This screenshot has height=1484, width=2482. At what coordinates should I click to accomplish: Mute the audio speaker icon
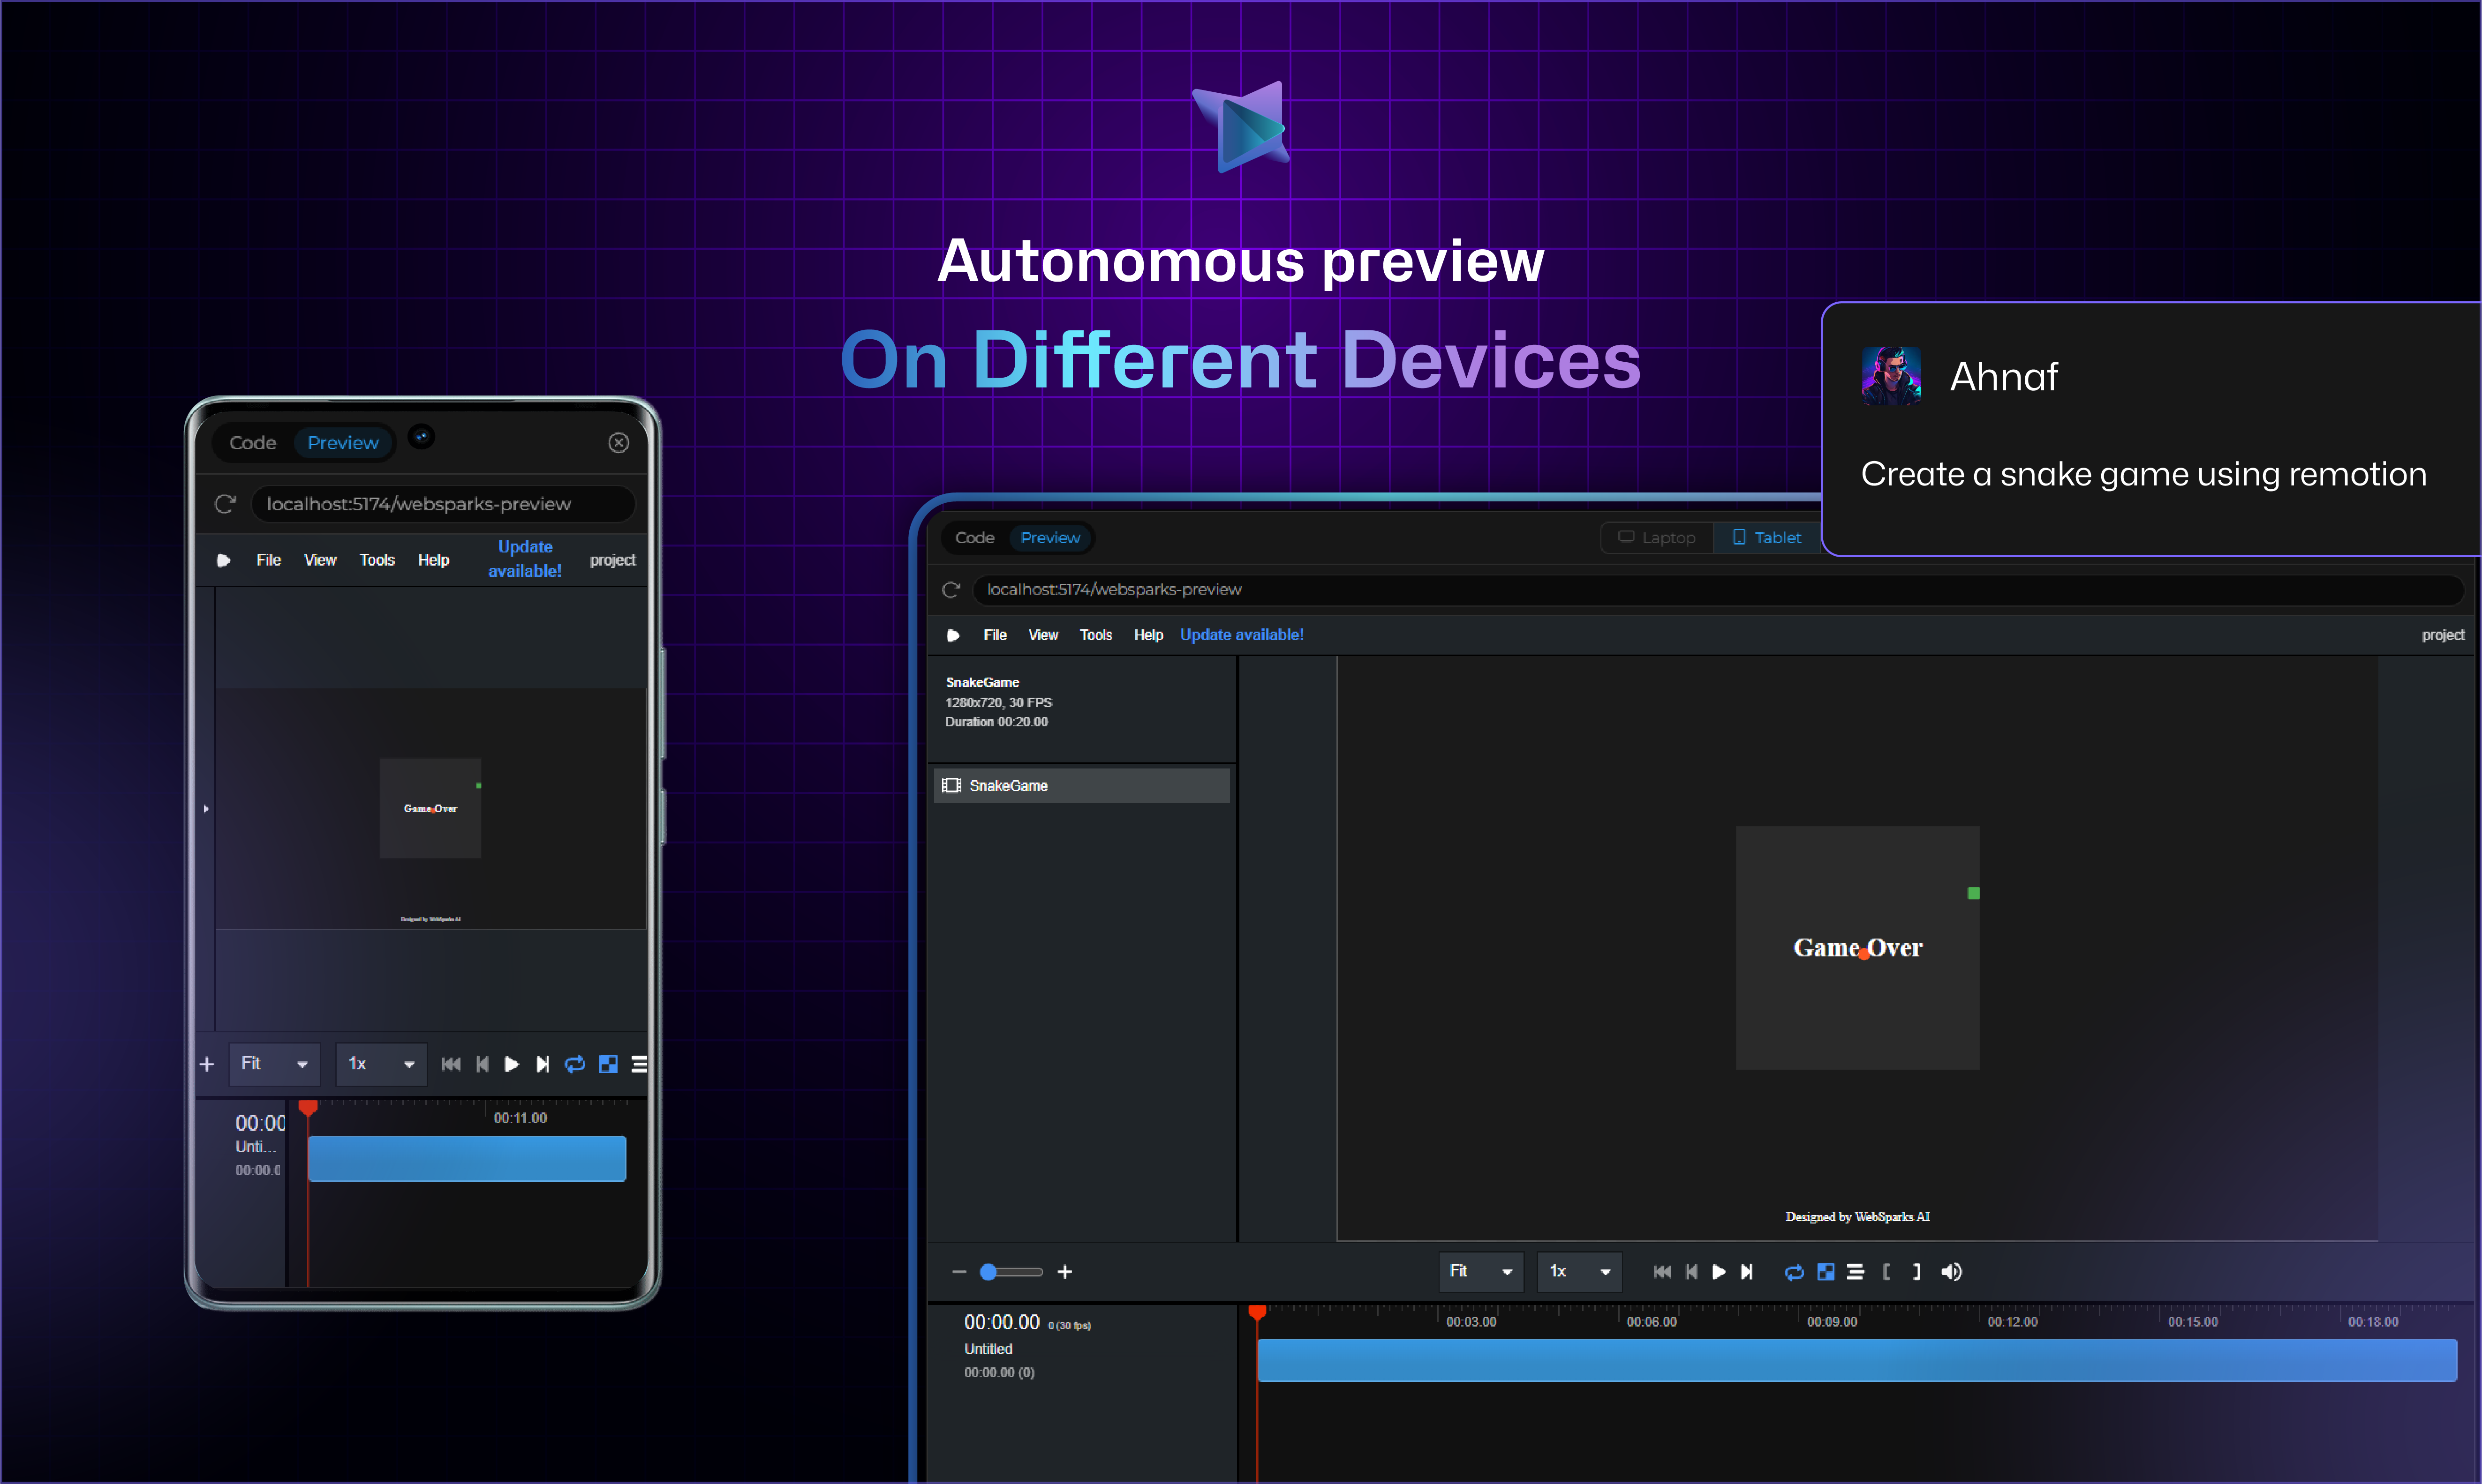(1951, 1272)
